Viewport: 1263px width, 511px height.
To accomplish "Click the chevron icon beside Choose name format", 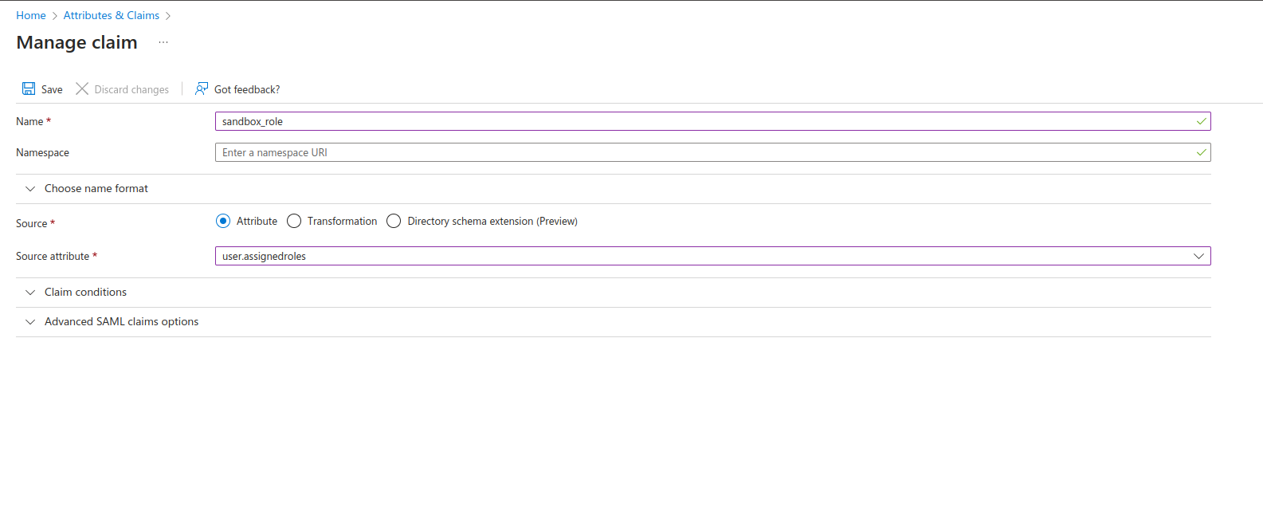I will coord(30,189).
